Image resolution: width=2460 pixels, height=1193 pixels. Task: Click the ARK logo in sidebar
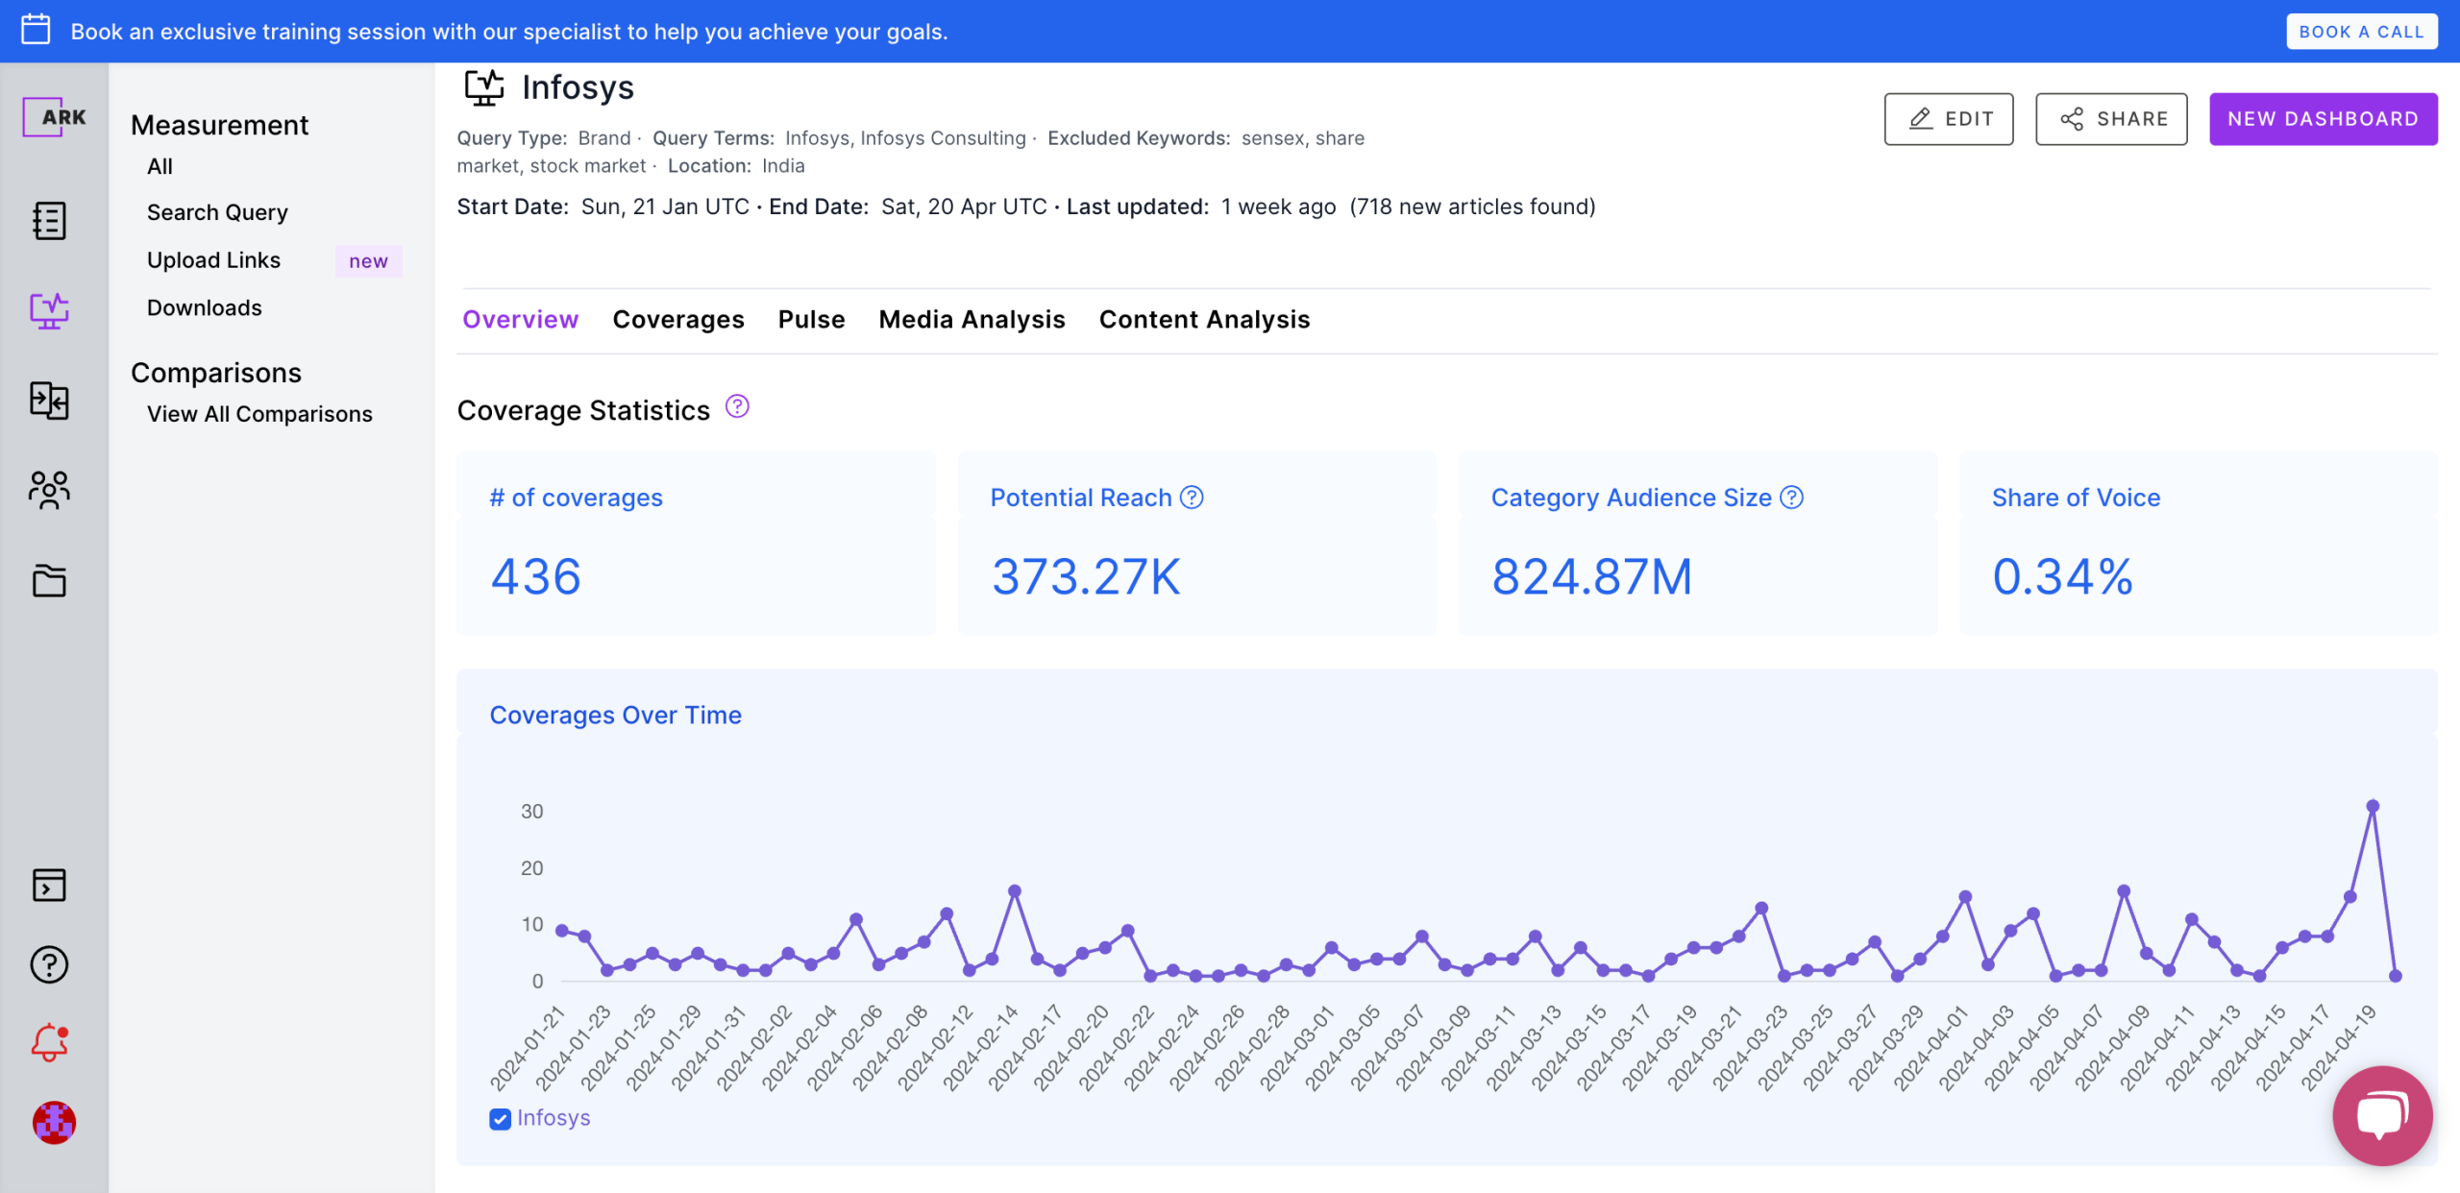54,117
